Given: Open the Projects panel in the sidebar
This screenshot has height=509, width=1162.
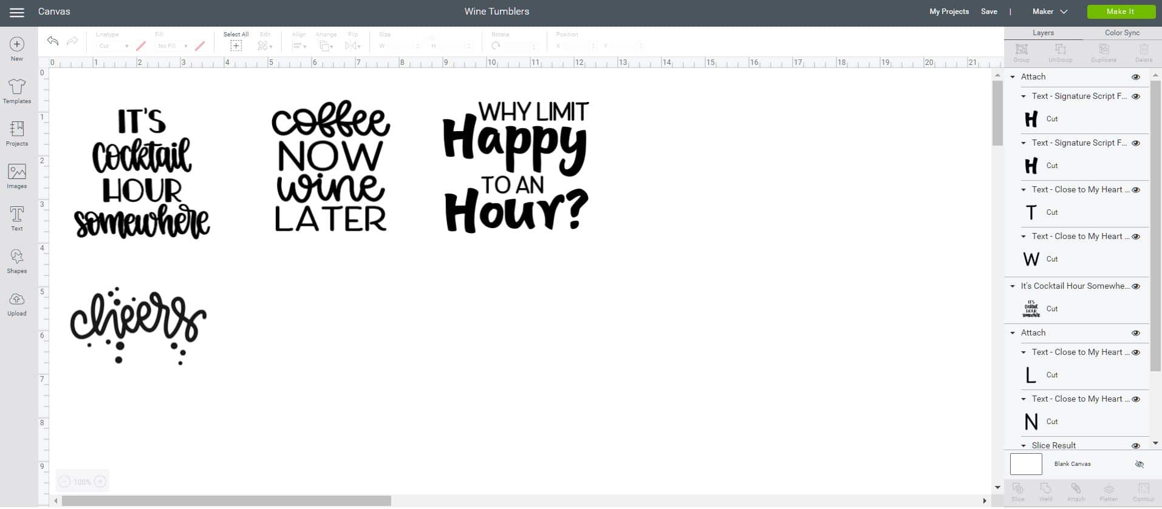Looking at the screenshot, I should pyautogui.click(x=17, y=134).
